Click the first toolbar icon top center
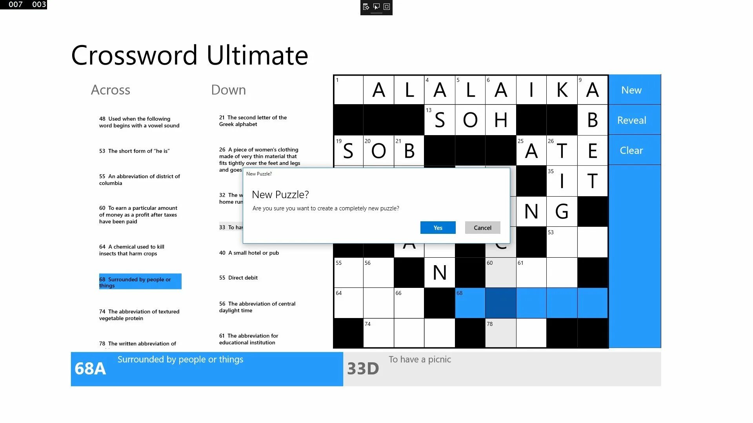This screenshot has height=423, width=753. [x=367, y=7]
